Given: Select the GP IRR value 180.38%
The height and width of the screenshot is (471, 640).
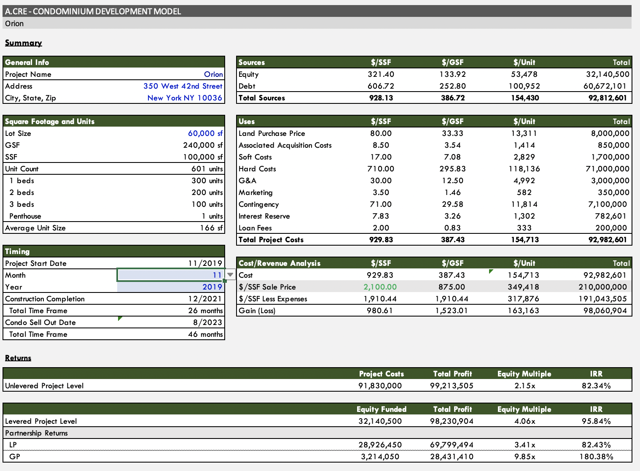Looking at the screenshot, I should 596,457.
